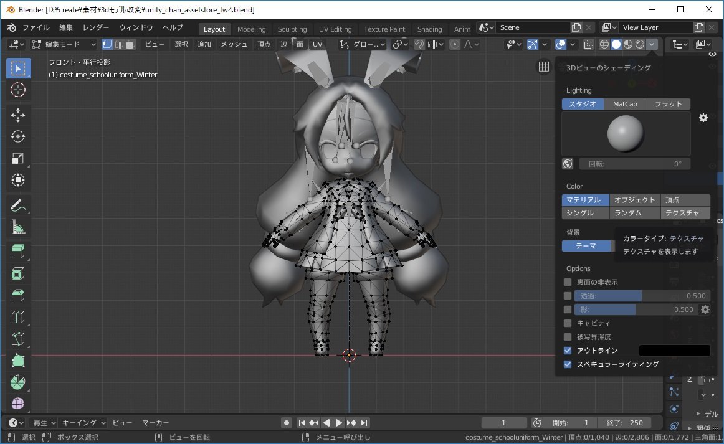Screen dimensions: 724x444
Task: Select the Scale tool
Action: click(x=18, y=158)
